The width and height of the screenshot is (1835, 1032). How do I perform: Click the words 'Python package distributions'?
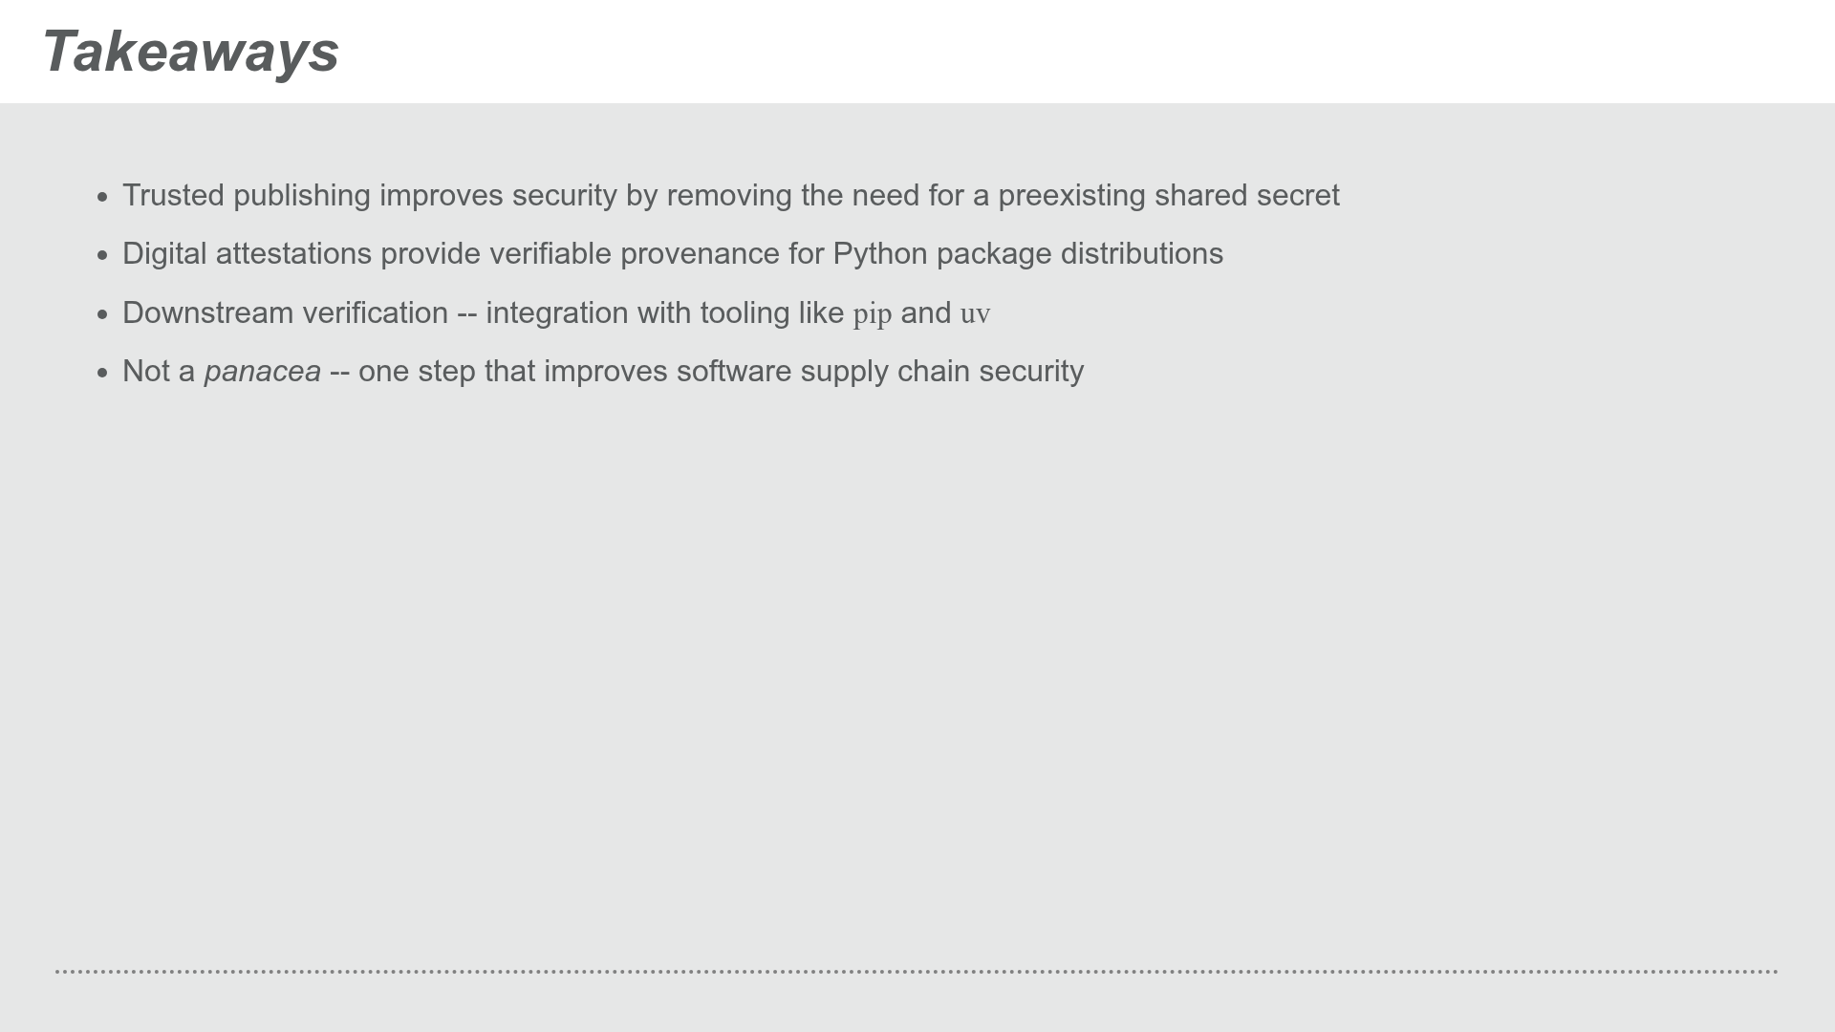[x=1028, y=254]
